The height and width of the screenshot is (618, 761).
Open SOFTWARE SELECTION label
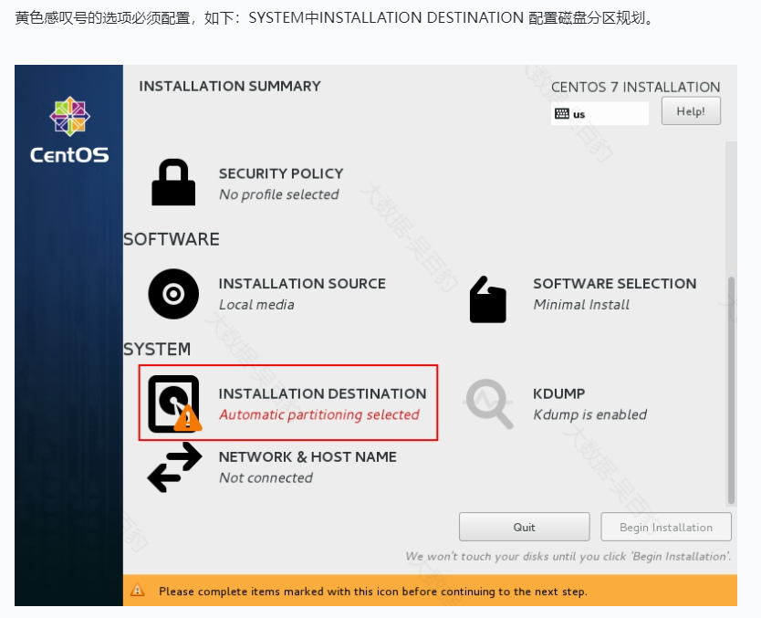pyautogui.click(x=614, y=284)
